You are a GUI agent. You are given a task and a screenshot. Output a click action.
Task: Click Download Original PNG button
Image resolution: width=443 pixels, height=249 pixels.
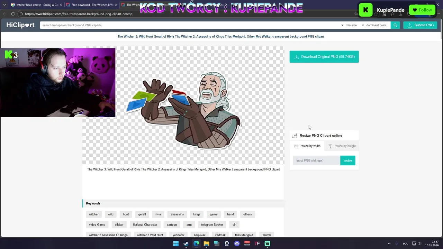(x=324, y=57)
